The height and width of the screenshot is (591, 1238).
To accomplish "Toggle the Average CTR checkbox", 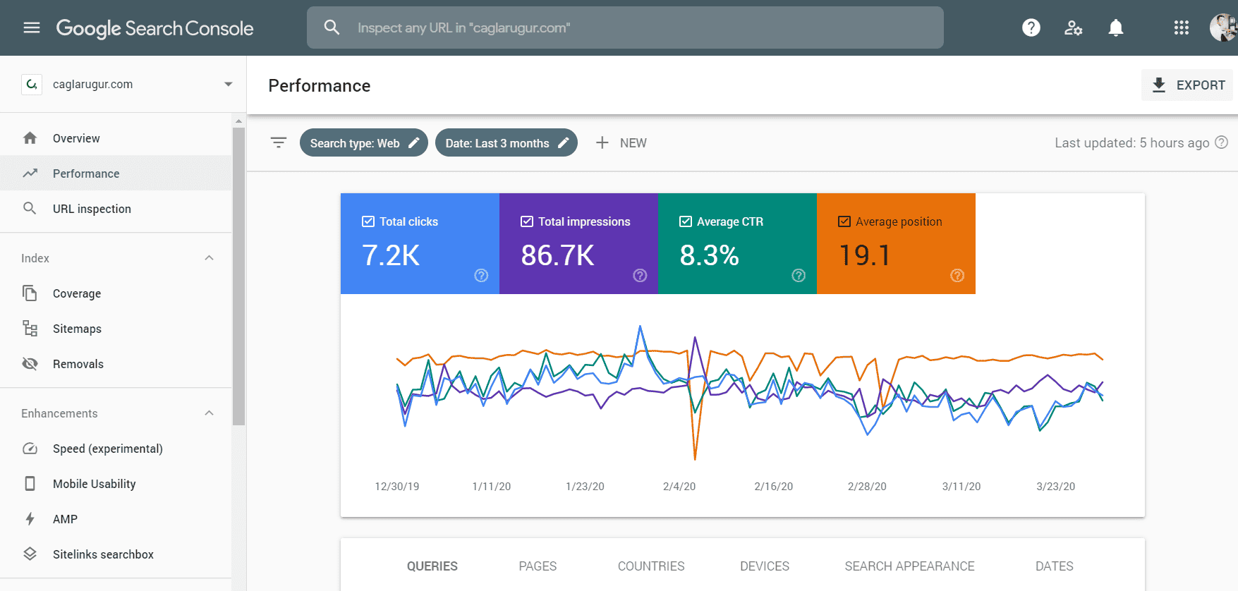I will click(x=685, y=221).
